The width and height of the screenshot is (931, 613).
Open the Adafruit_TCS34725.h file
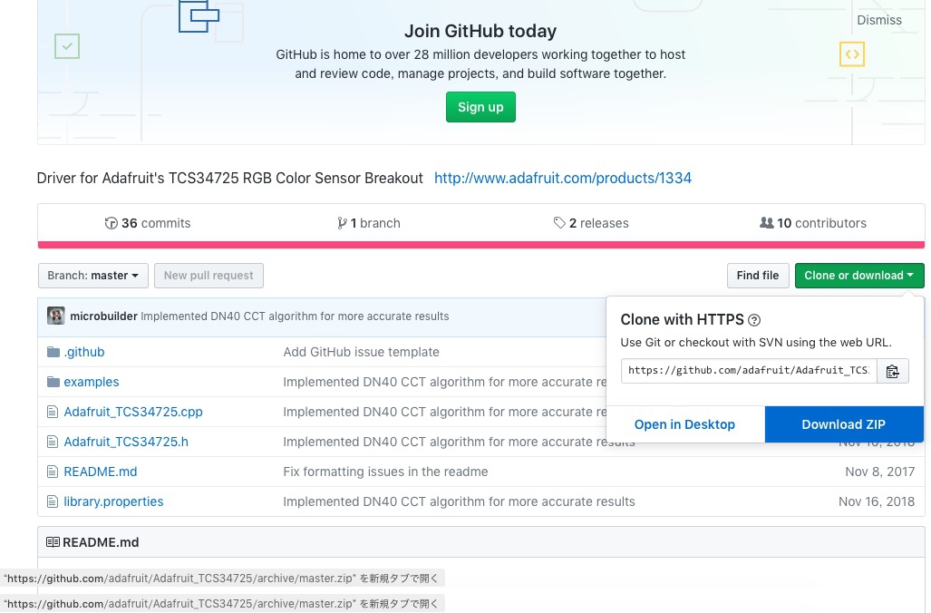pos(126,442)
